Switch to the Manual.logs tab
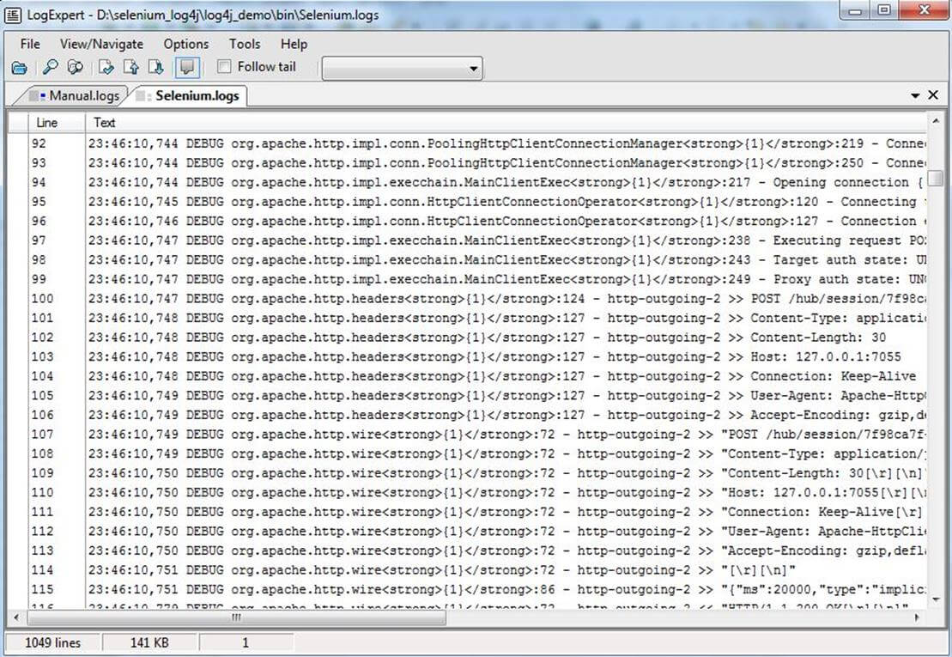 pos(76,95)
